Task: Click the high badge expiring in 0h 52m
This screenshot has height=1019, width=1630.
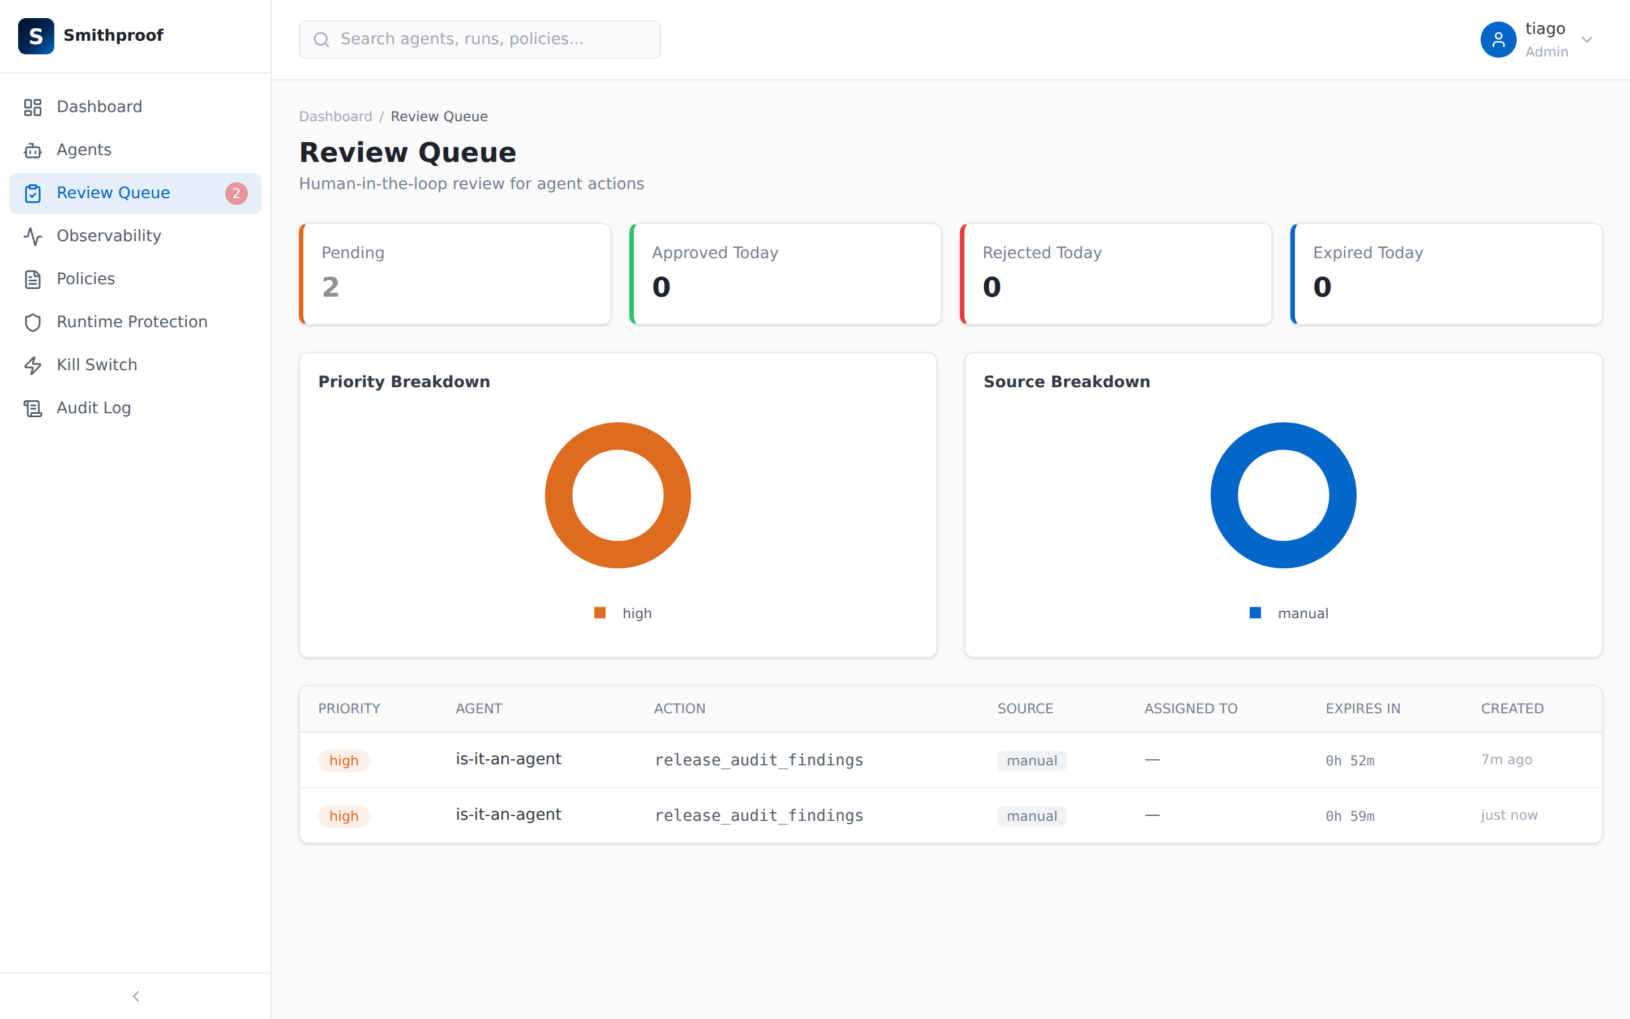Action: (x=344, y=761)
